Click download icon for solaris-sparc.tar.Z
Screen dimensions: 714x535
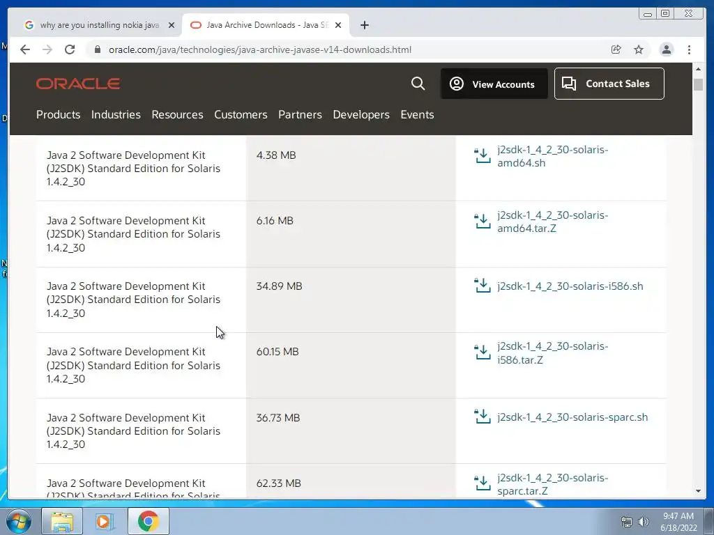pos(483,483)
